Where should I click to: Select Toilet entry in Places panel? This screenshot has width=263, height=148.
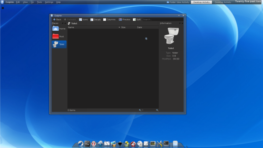point(59,44)
